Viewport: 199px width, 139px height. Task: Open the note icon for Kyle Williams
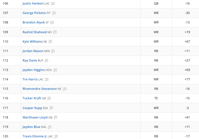pyautogui.click(x=50, y=42)
